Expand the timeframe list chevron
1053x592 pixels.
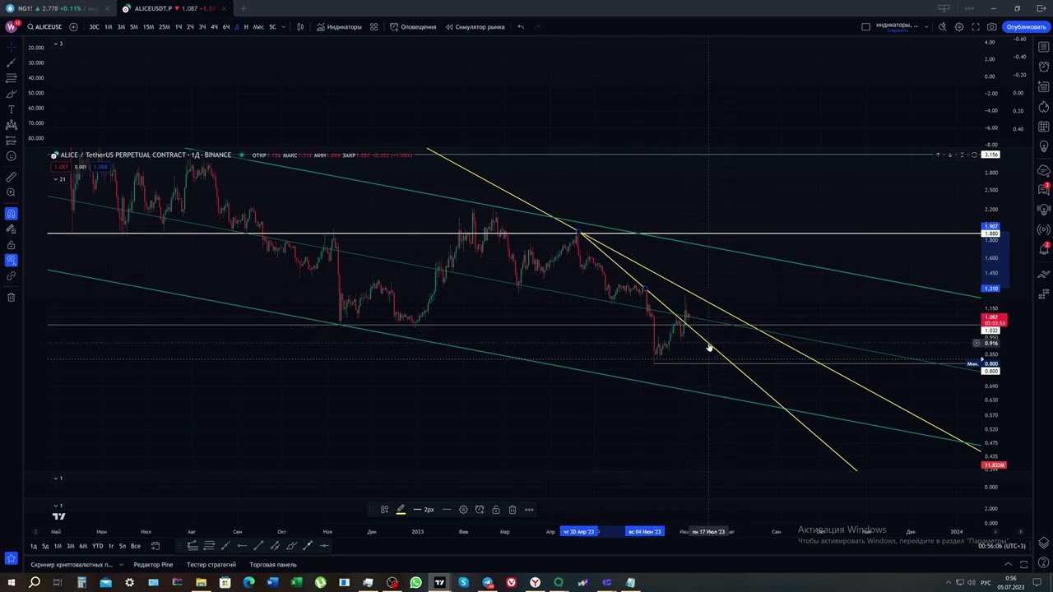tap(284, 27)
